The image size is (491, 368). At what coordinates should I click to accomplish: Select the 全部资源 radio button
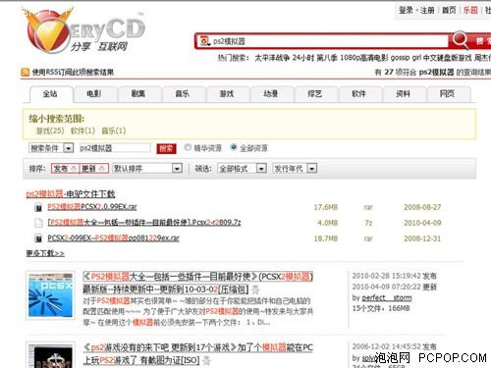[x=234, y=147]
